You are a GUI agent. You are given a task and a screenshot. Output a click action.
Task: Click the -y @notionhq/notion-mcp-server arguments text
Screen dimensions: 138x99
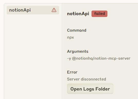point(99,58)
